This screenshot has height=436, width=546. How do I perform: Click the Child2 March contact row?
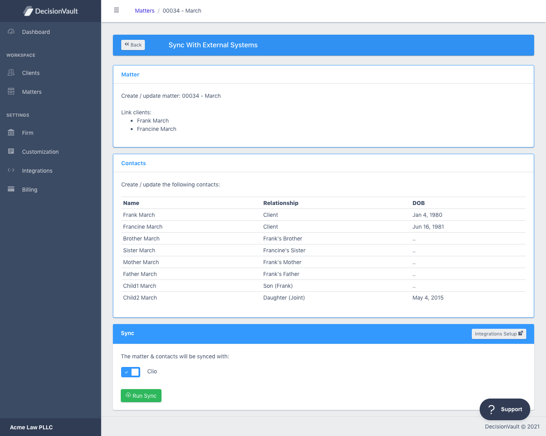[x=324, y=298]
